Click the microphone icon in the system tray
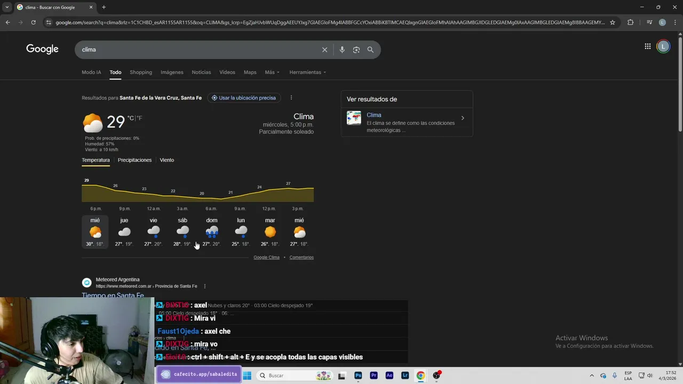 click(x=615, y=375)
